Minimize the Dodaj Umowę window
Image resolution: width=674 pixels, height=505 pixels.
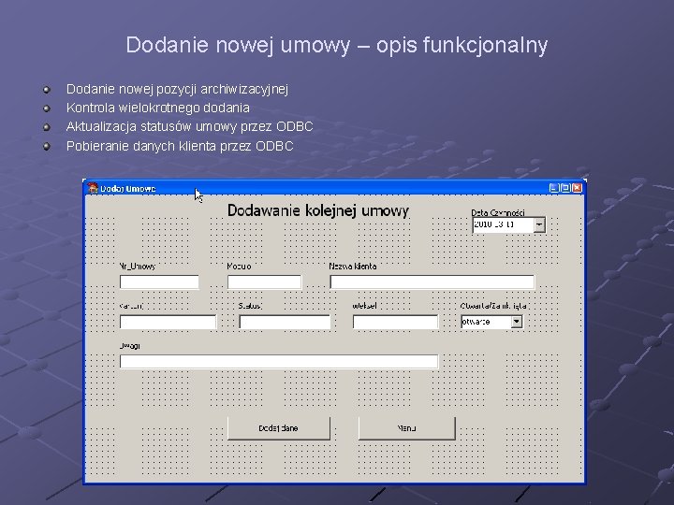554,188
